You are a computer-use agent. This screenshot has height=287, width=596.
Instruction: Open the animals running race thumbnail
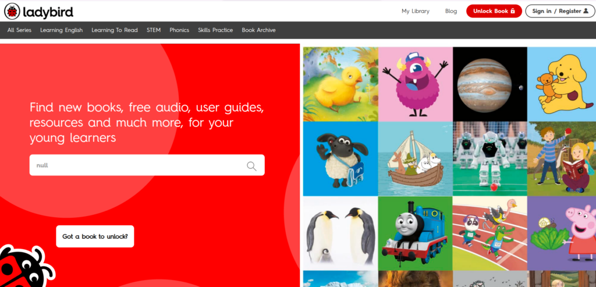[490, 233]
